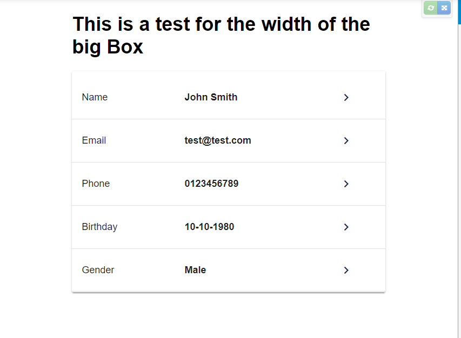Select the Phone label
Viewport: 461px width, 338px height.
coord(96,184)
